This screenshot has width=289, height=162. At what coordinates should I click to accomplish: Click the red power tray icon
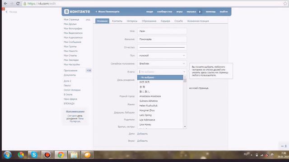(267, 155)
